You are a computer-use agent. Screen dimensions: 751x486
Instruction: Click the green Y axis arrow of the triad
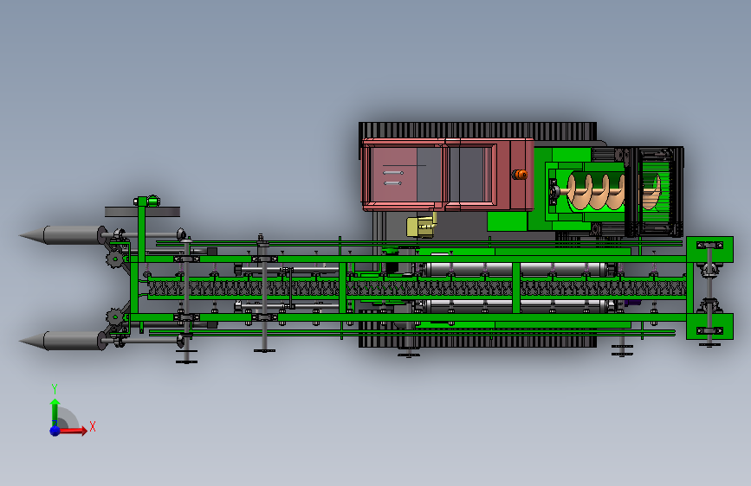click(x=55, y=412)
